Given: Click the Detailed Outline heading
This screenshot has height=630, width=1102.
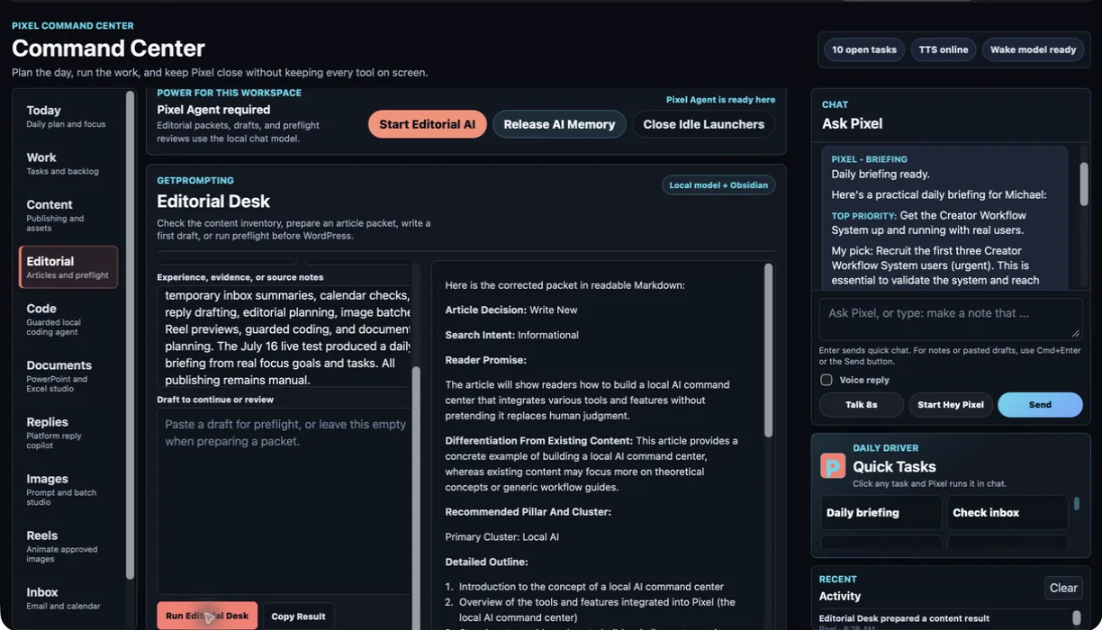Looking at the screenshot, I should [x=486, y=562].
